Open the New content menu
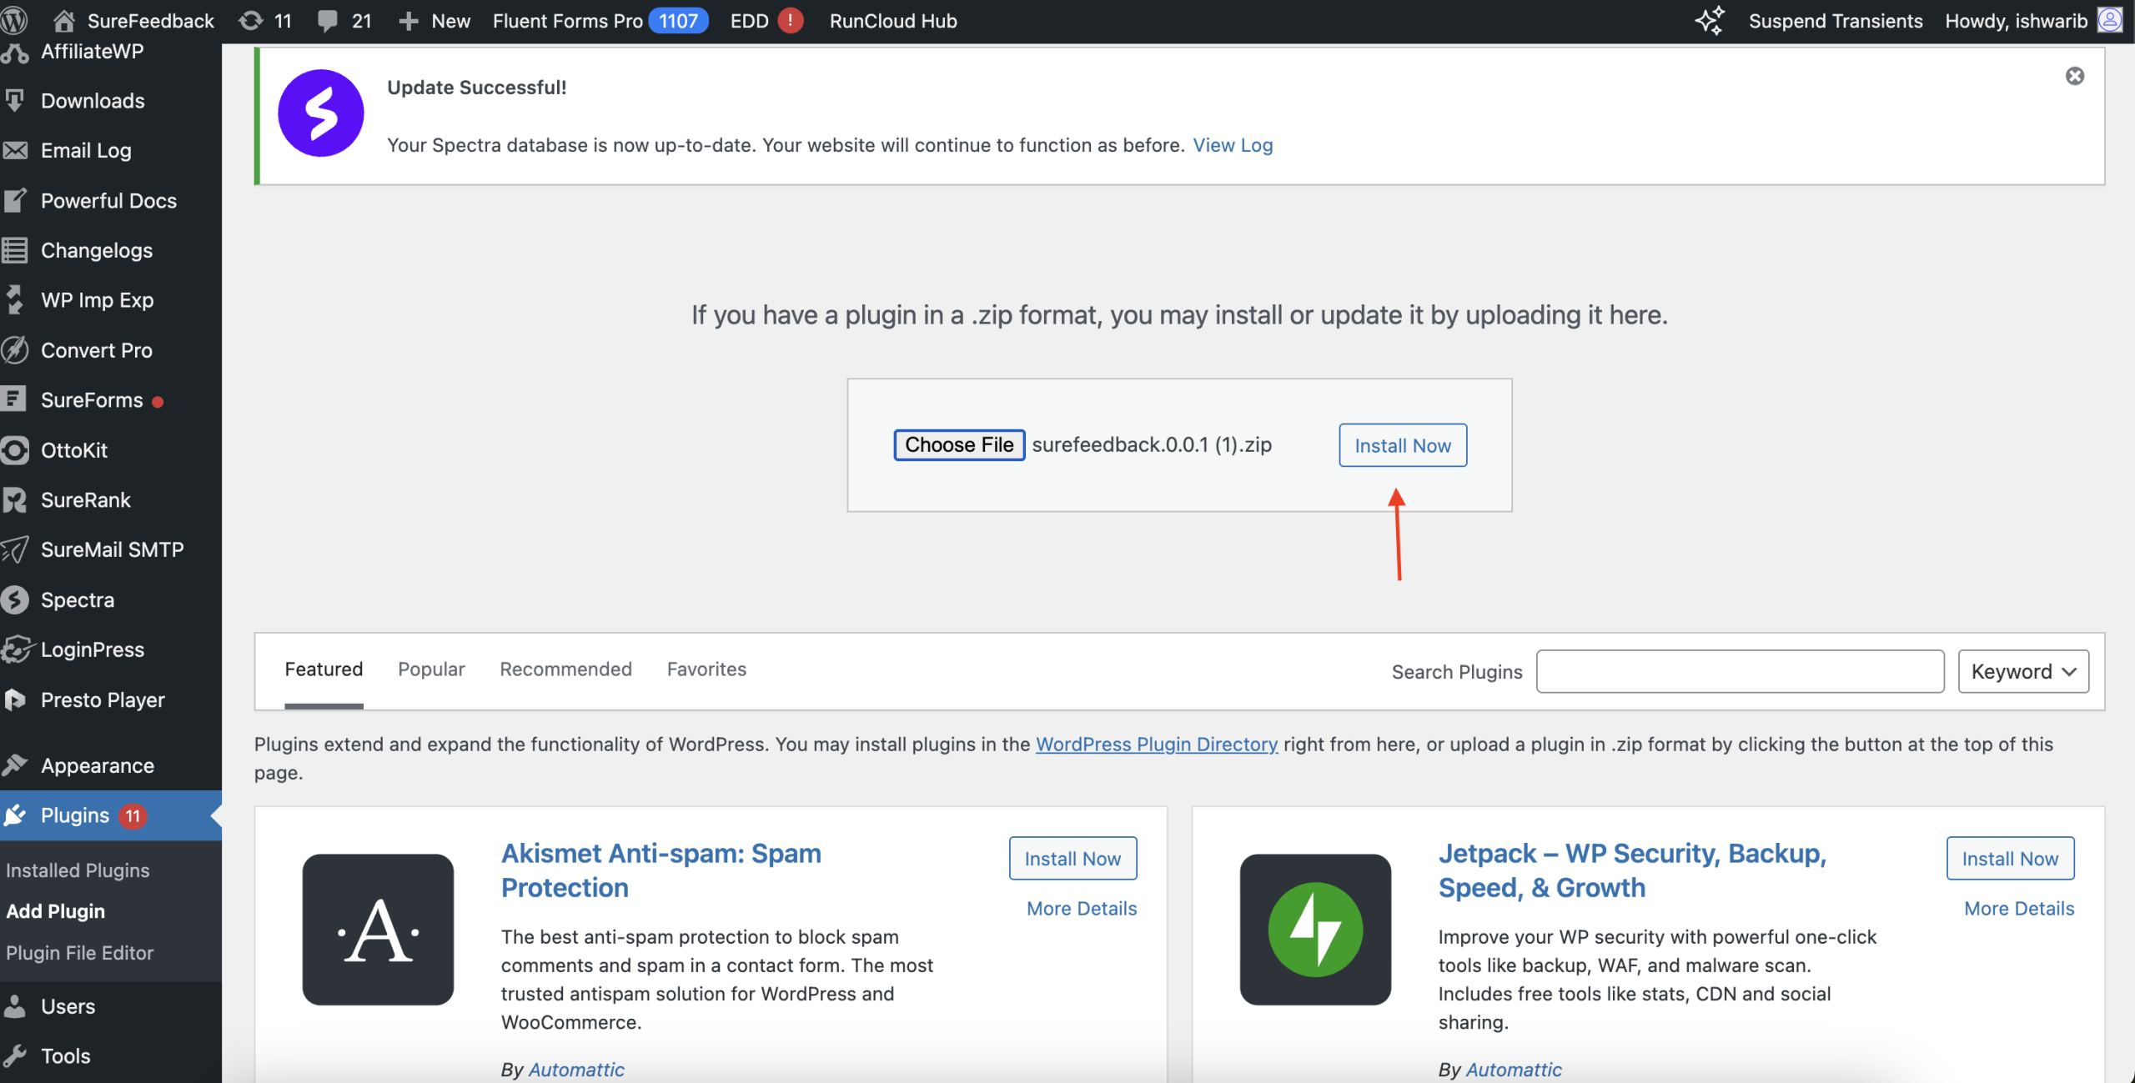The image size is (2135, 1083). point(435,20)
